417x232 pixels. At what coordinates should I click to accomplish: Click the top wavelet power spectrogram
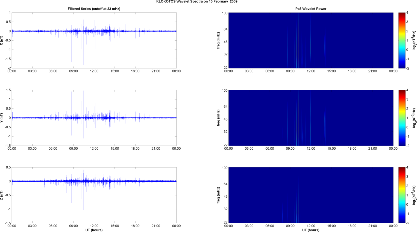[311, 40]
